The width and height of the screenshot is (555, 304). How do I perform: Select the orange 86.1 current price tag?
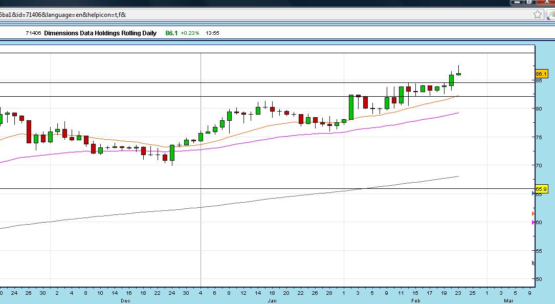(x=541, y=74)
